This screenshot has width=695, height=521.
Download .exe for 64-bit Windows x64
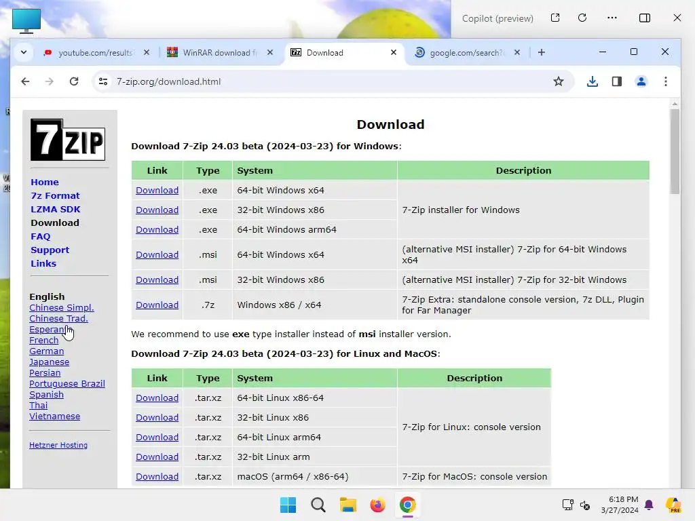[157, 190]
